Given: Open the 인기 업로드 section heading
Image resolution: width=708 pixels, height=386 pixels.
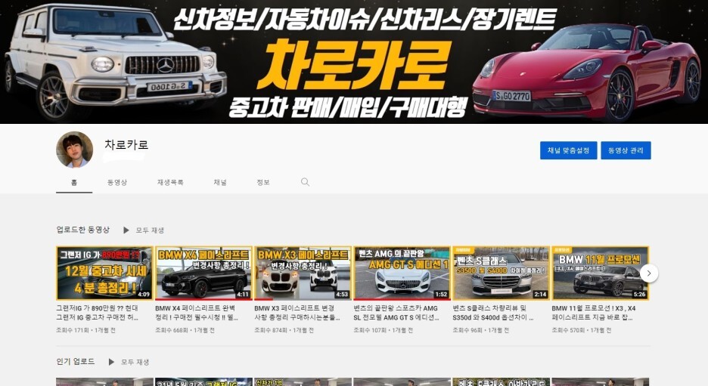Looking at the screenshot, I should coord(76,361).
